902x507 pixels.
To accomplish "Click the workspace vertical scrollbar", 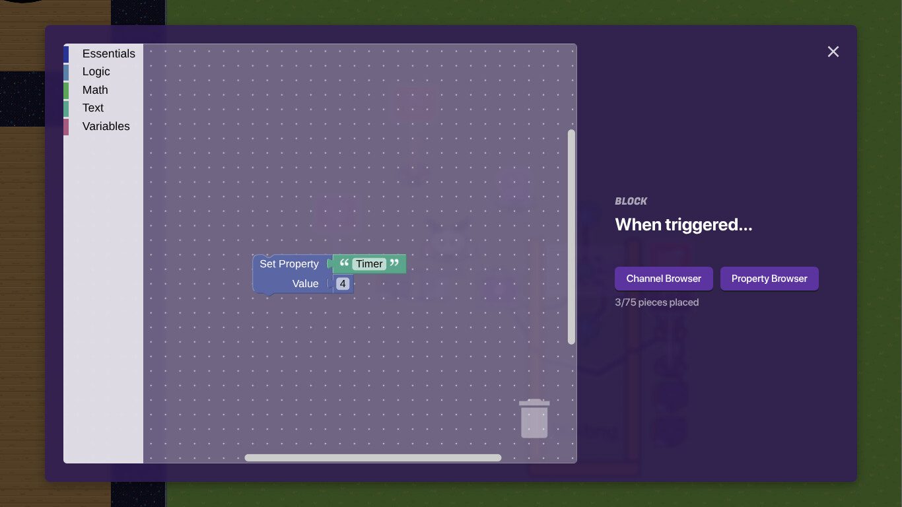I will pos(571,236).
